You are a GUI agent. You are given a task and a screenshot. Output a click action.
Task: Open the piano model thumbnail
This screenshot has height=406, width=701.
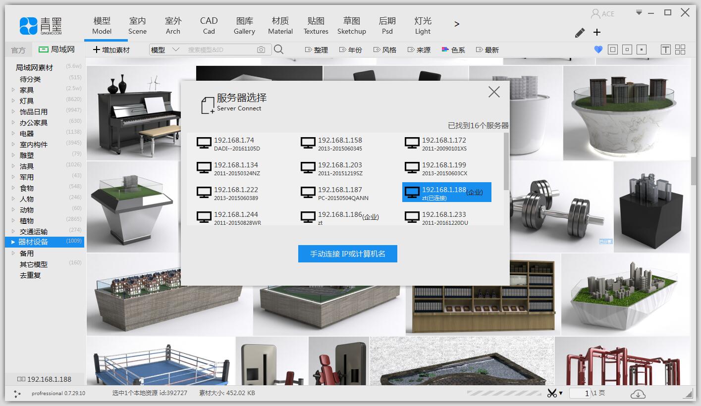pos(133,113)
